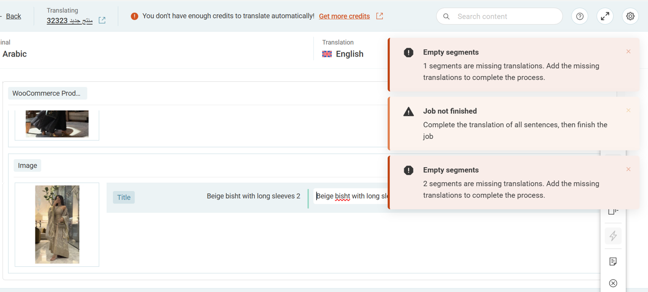Select the WooCommerce Prod... section label
The image size is (648, 292).
tap(47, 93)
